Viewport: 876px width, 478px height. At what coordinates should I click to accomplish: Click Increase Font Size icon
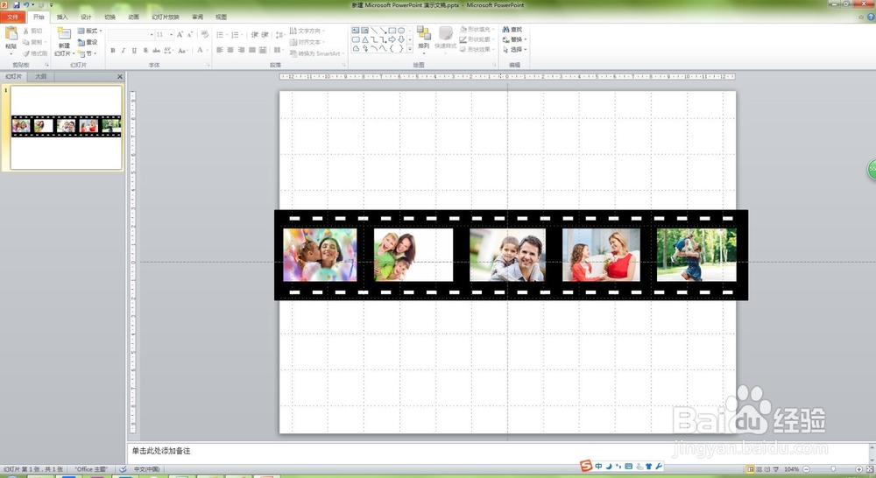pos(180,35)
